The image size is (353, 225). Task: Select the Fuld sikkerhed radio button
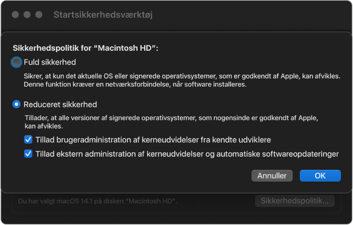pos(17,63)
